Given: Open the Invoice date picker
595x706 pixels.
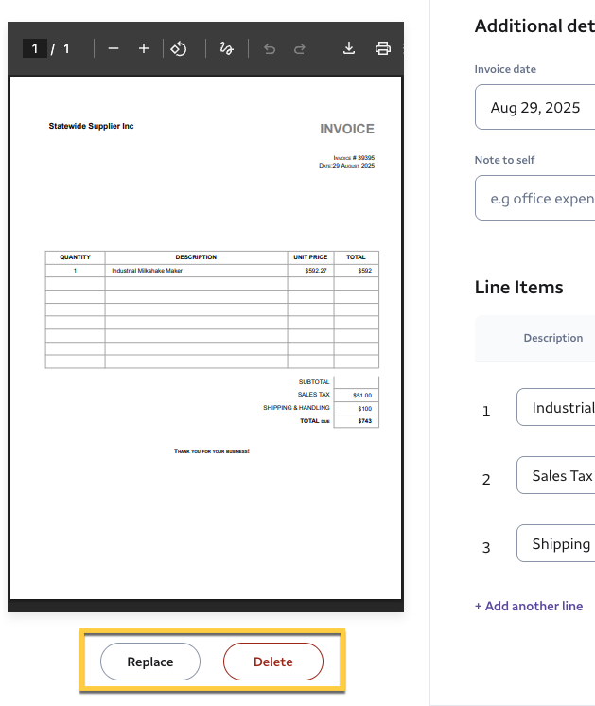Looking at the screenshot, I should click(x=534, y=108).
